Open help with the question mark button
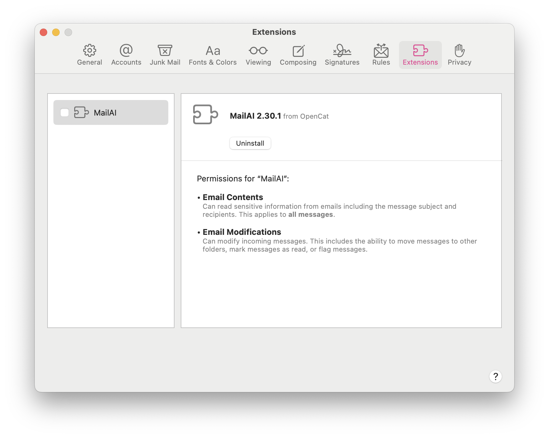Screen dimensions: 549x438 click(496, 376)
